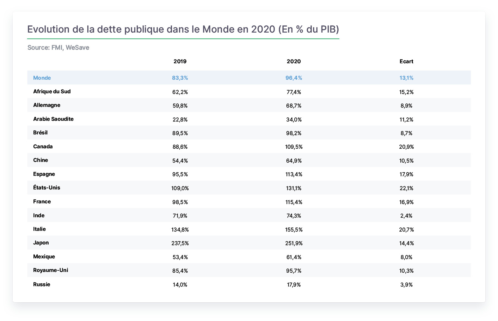Select the Allemagne country label
498x321 pixels.
pos(47,105)
